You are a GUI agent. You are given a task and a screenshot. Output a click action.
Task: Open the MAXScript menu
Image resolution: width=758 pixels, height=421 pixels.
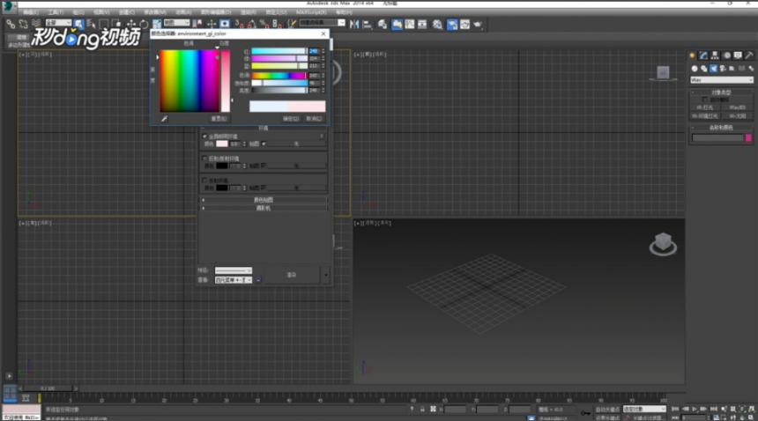tap(311, 12)
